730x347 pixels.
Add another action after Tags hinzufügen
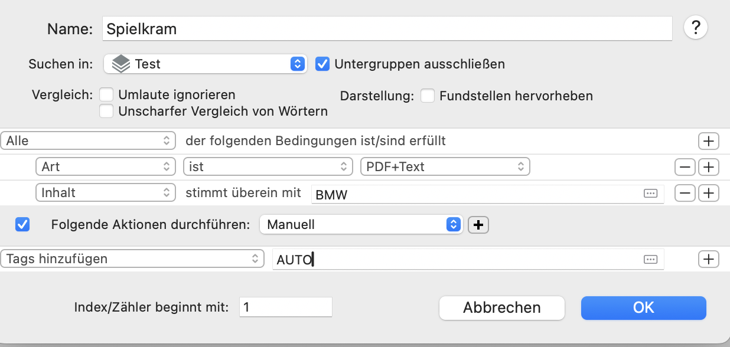(708, 258)
